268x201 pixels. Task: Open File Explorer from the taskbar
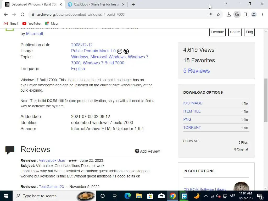139,196
